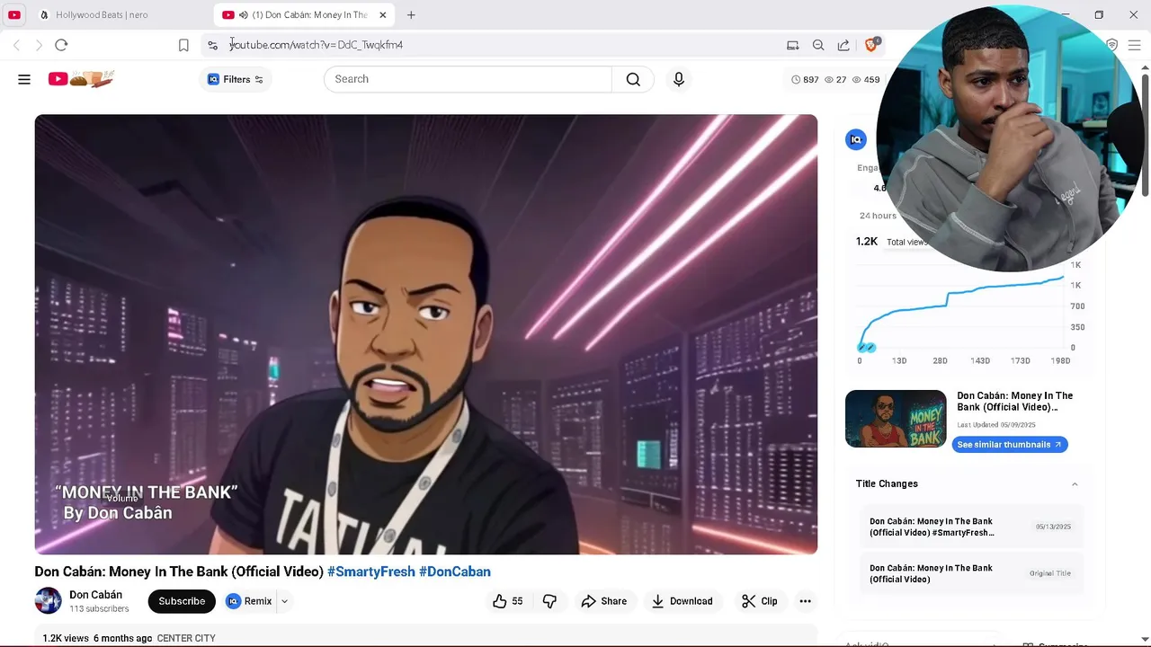The width and height of the screenshot is (1151, 647).
Task: Click the 24 hours label
Action: [x=878, y=216]
